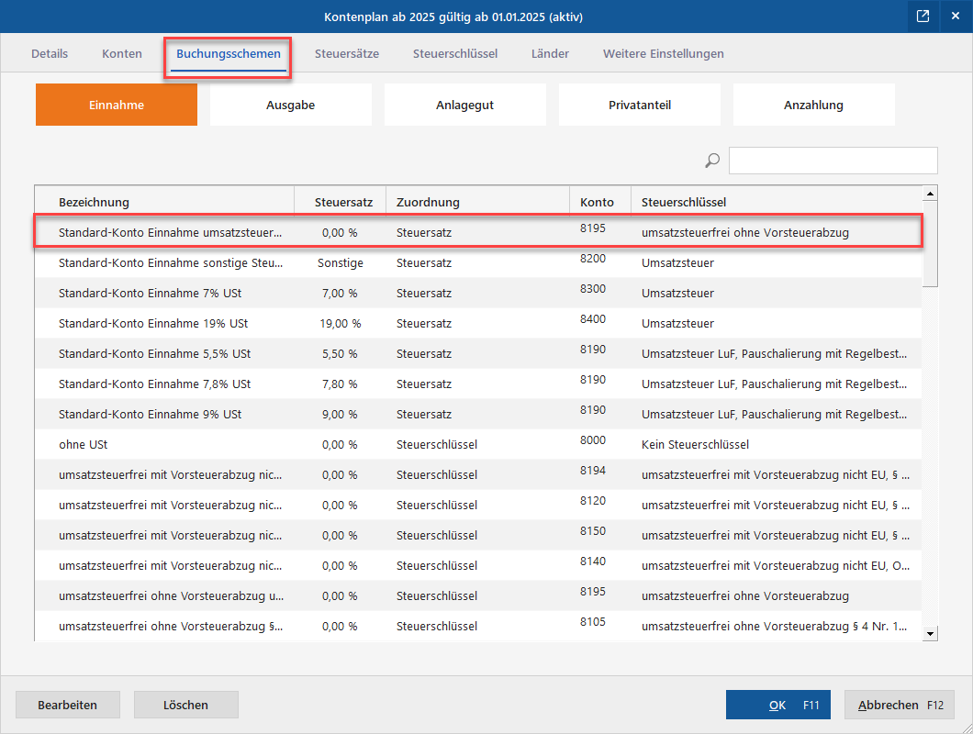Close the Kontenplan dialog
Image resolution: width=973 pixels, height=734 pixels.
coord(955,17)
